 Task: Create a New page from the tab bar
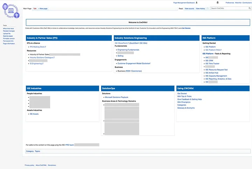43,8
